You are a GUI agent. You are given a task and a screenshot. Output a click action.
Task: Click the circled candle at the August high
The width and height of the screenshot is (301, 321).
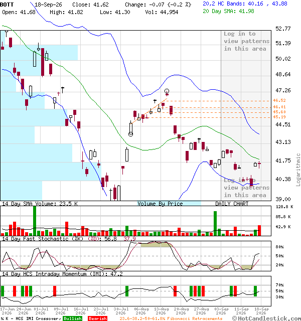(167, 91)
